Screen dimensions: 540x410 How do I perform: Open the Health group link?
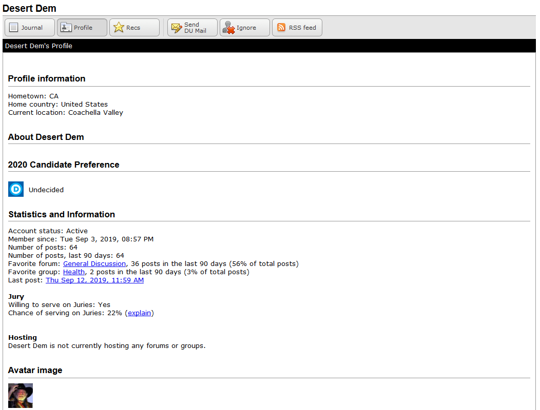coord(74,272)
